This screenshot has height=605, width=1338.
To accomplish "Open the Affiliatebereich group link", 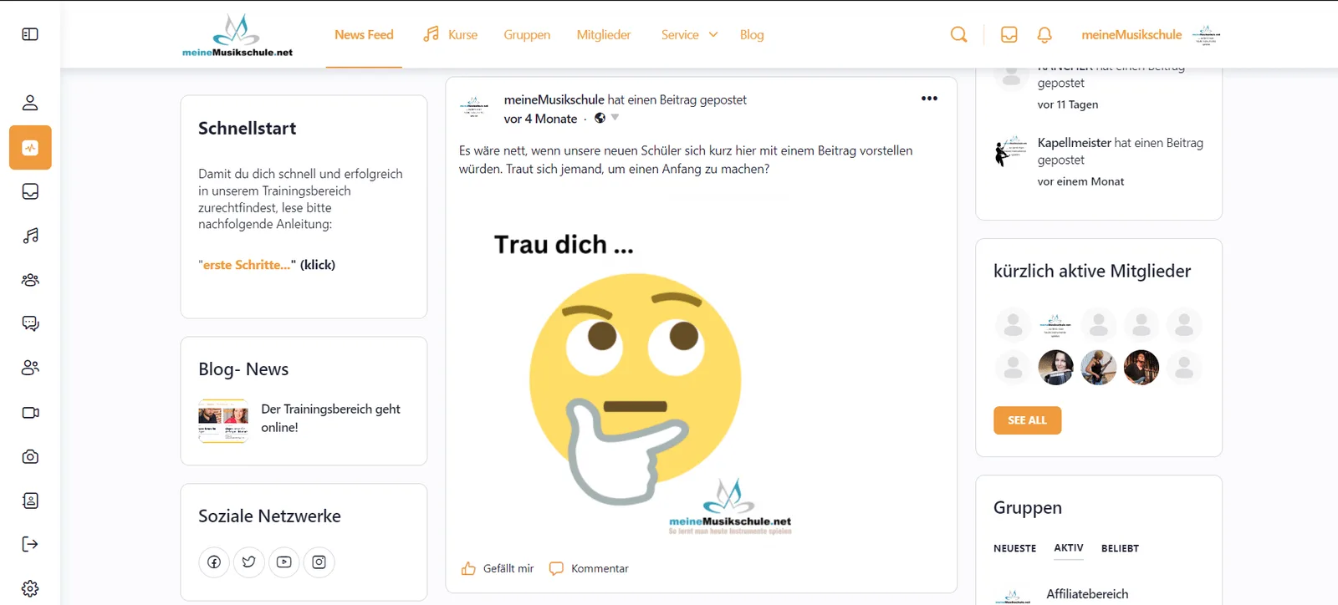I will (1087, 594).
